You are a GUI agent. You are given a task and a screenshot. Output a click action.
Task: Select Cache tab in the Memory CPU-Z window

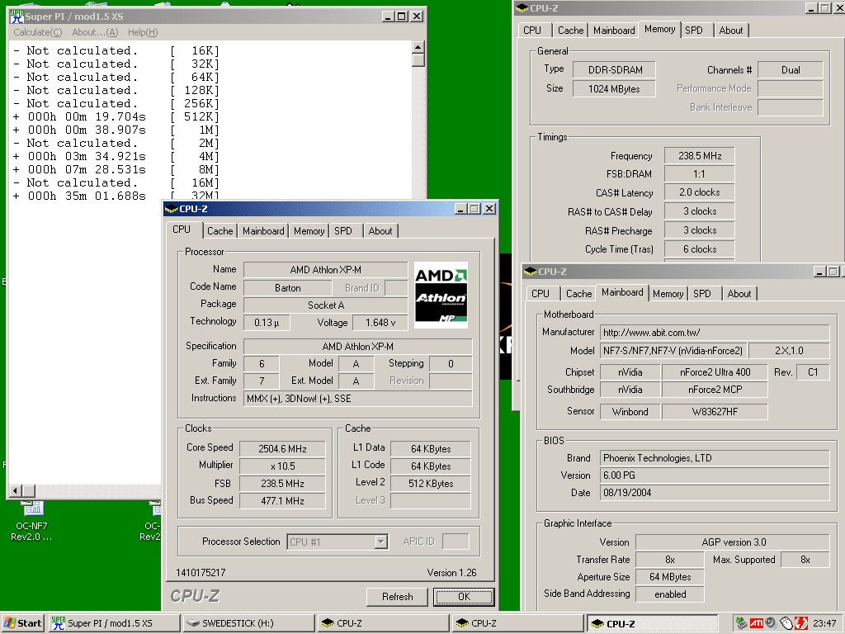570,31
